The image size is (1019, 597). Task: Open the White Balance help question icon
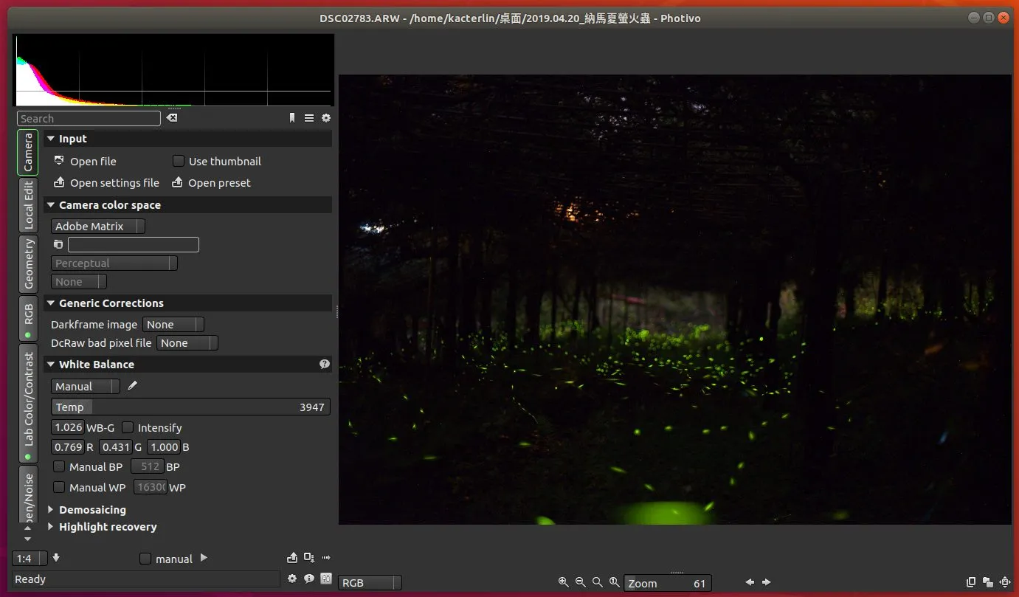tap(324, 364)
